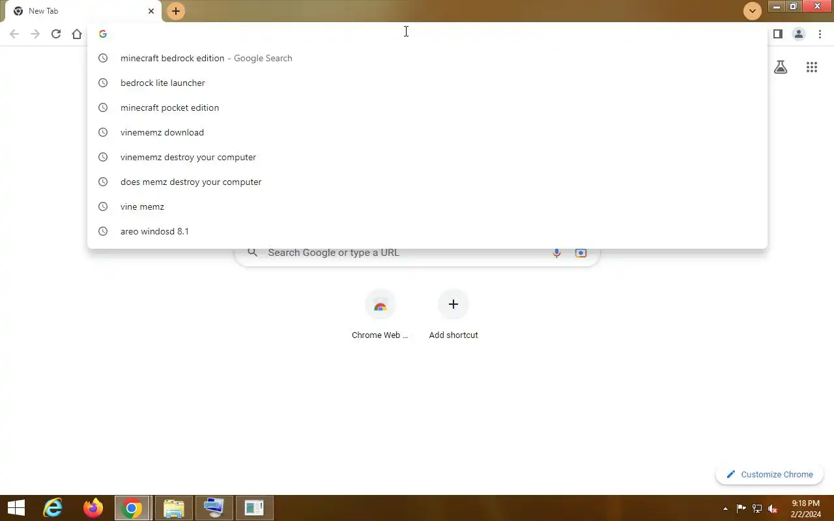Open Customize Chrome button
Screen dimensions: 834x521
pos(769,475)
